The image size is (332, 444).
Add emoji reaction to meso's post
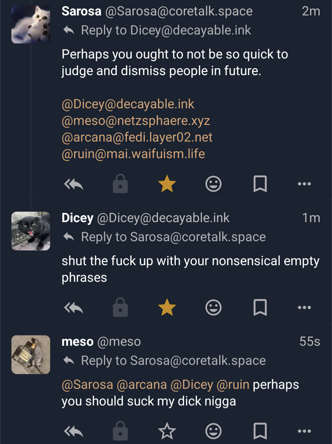click(x=213, y=431)
